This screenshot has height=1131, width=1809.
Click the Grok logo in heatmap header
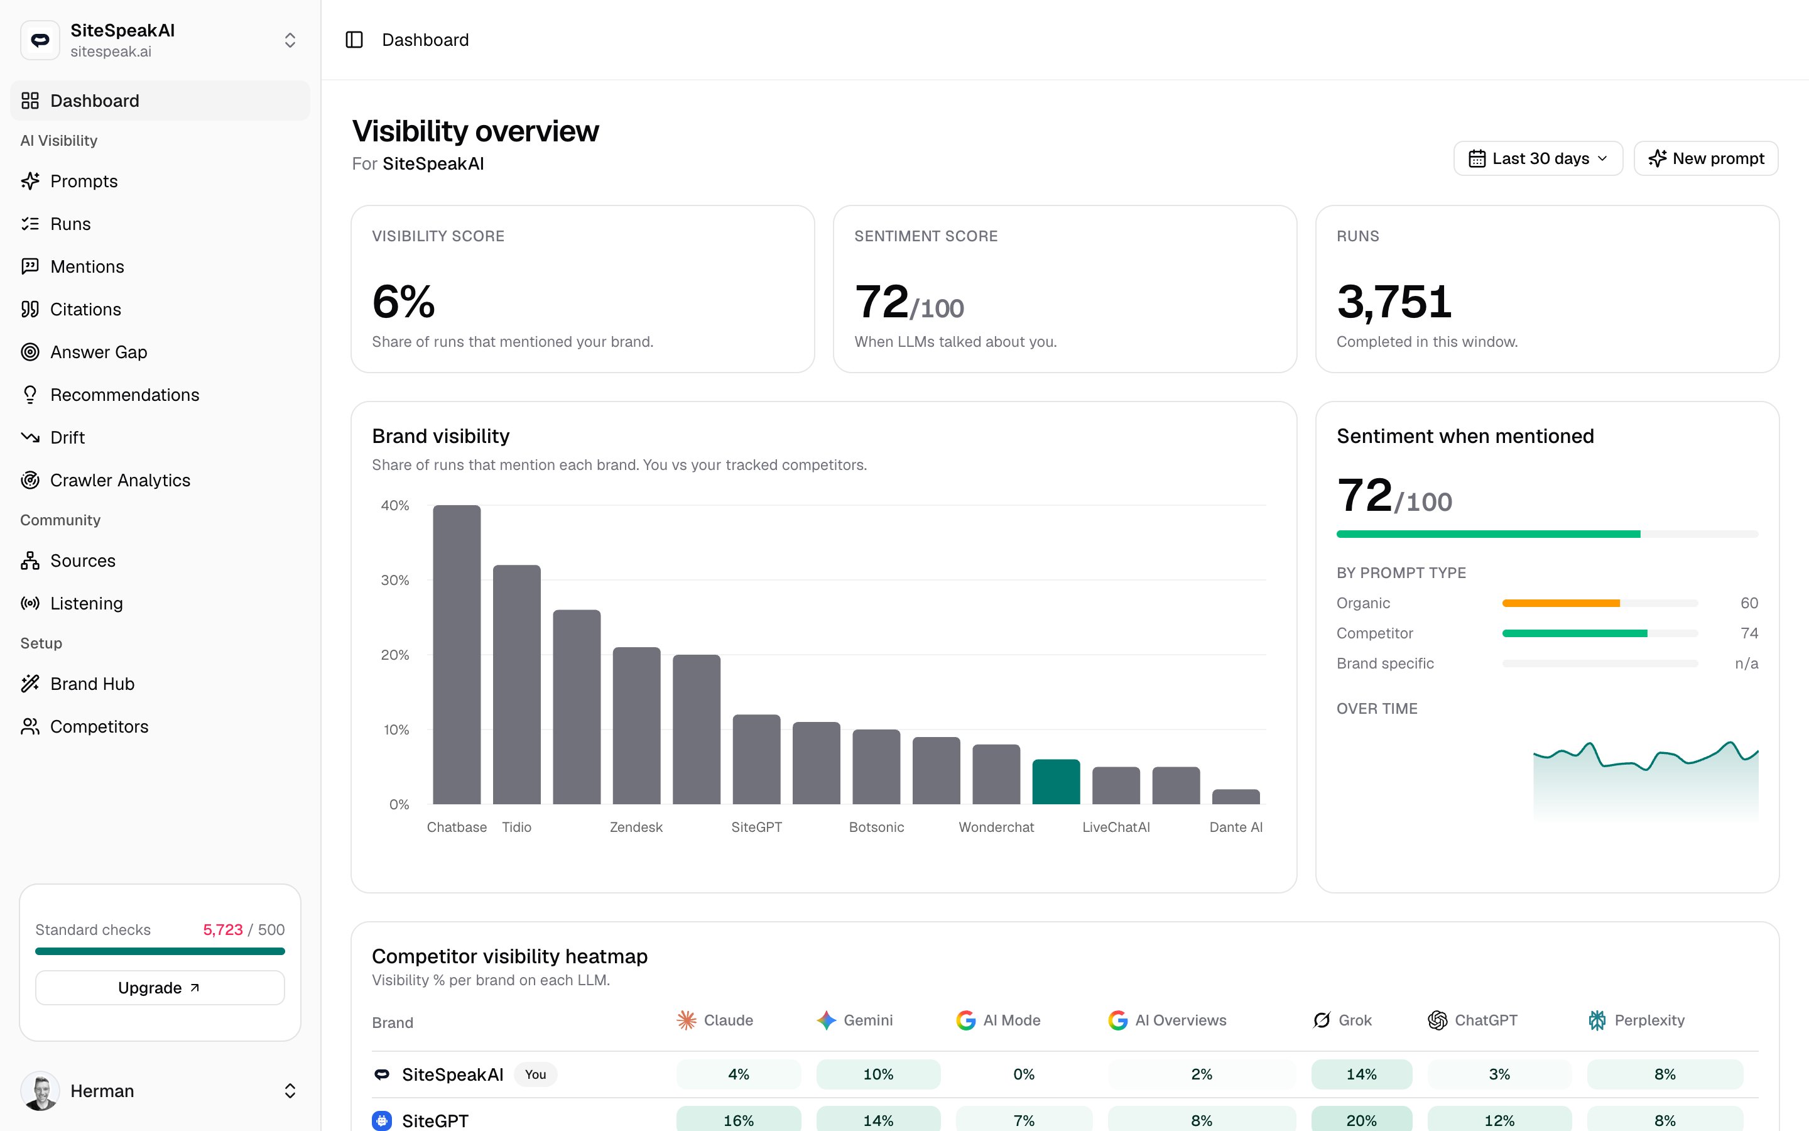1322,1020
